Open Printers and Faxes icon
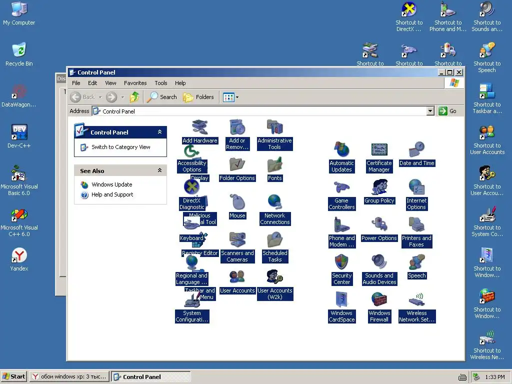The image size is (512, 384). tap(416, 225)
